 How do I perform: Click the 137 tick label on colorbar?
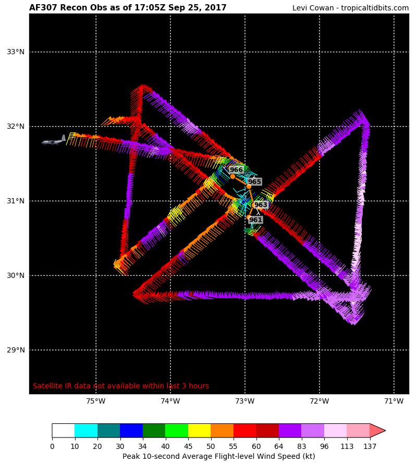[370, 446]
